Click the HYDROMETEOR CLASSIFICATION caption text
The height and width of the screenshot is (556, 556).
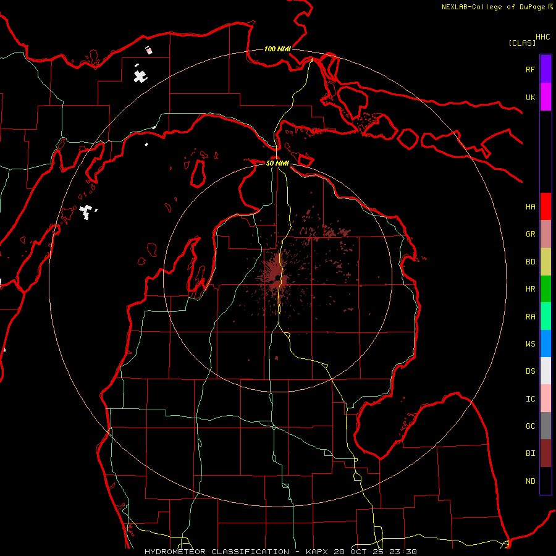pyautogui.click(x=217, y=552)
